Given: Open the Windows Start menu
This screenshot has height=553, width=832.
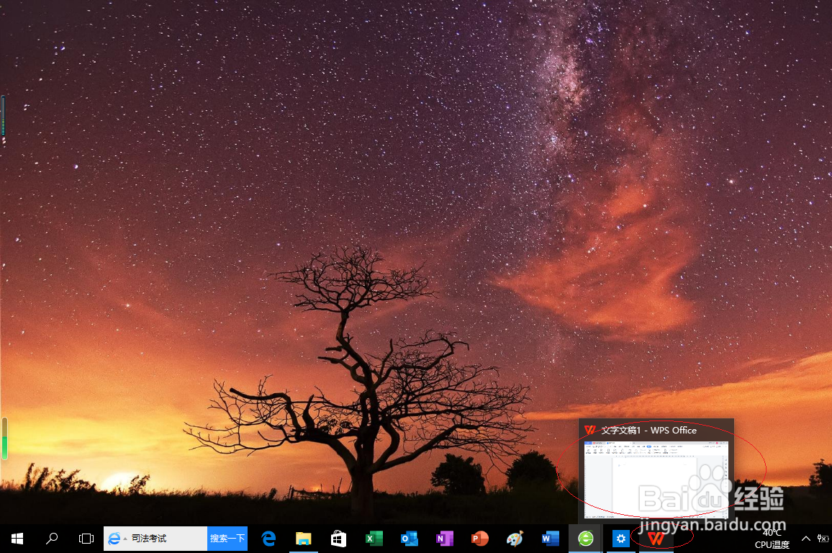Looking at the screenshot, I should (x=17, y=539).
